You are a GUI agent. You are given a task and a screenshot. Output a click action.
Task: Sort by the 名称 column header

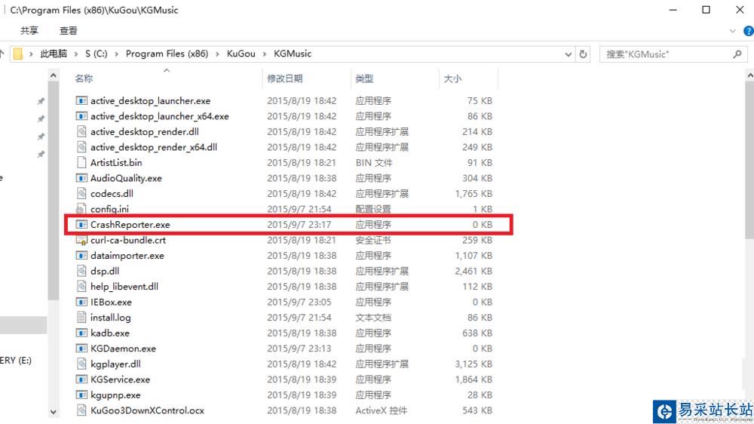pyautogui.click(x=84, y=78)
